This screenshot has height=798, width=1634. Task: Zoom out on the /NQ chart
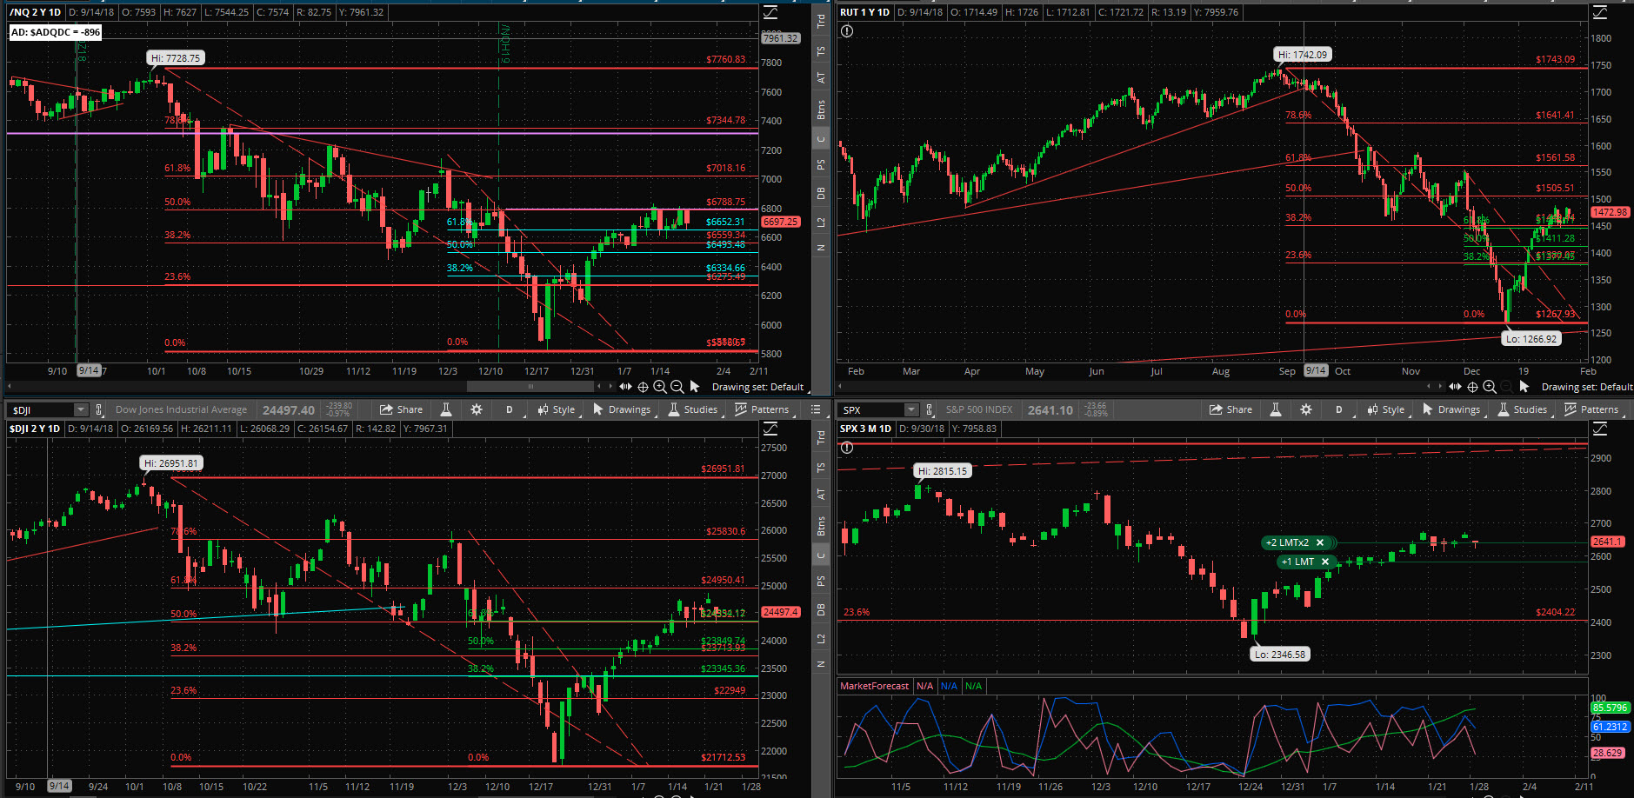click(x=677, y=387)
